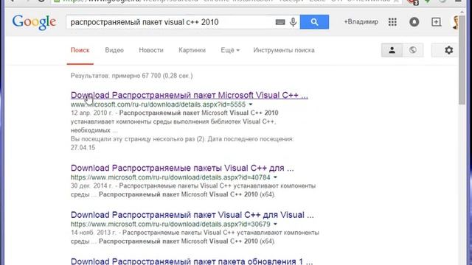
Task: Click the Google logo
Action: tap(34, 23)
